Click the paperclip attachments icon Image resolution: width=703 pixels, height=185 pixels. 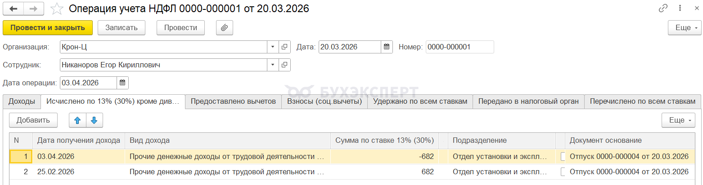pos(224,27)
